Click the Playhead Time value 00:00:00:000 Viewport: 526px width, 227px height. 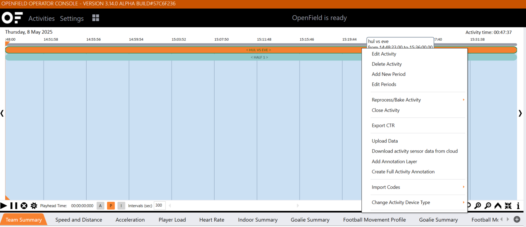pos(82,206)
